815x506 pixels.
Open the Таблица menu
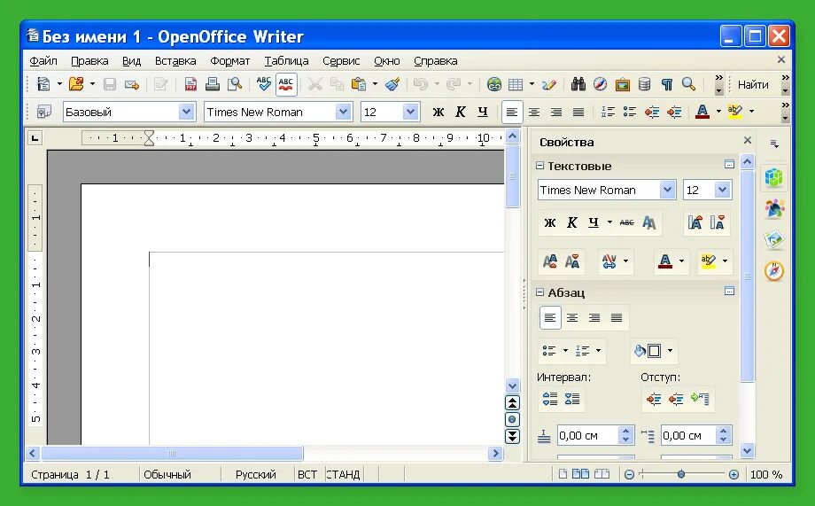point(286,61)
